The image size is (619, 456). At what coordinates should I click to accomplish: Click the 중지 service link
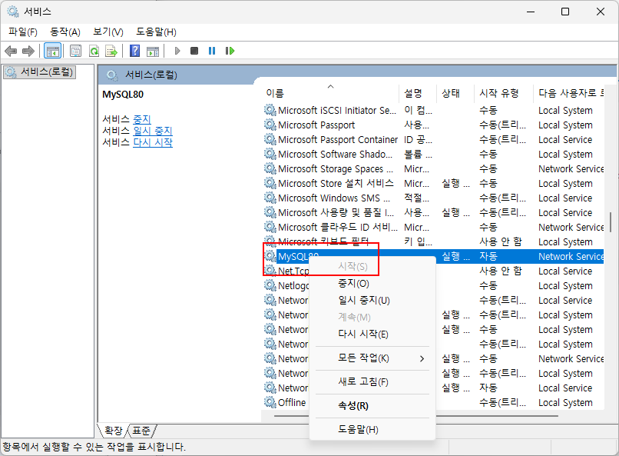142,119
